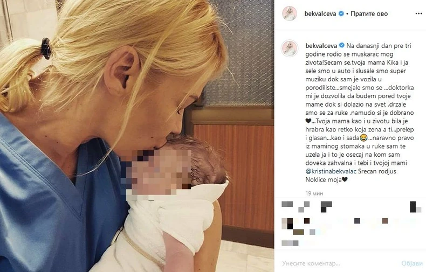Image resolution: width=426 pixels, height=272 pixels.
Task: Save the post with the bookmark icon
Action: tap(415, 207)
